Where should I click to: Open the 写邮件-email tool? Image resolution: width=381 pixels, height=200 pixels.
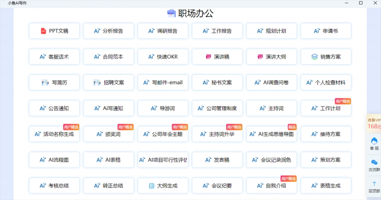pyautogui.click(x=163, y=82)
